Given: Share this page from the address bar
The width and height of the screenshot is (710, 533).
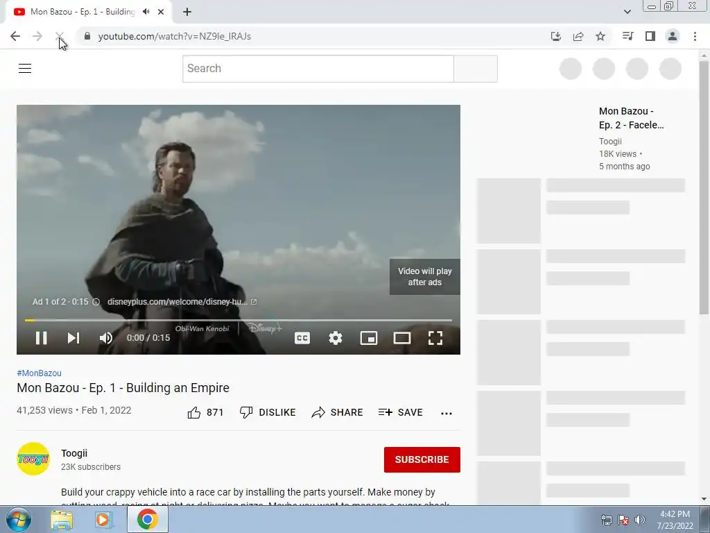Looking at the screenshot, I should click(578, 36).
